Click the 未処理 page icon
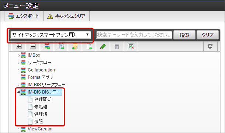Viewport: 225px width, 133px height. coord(30,106)
